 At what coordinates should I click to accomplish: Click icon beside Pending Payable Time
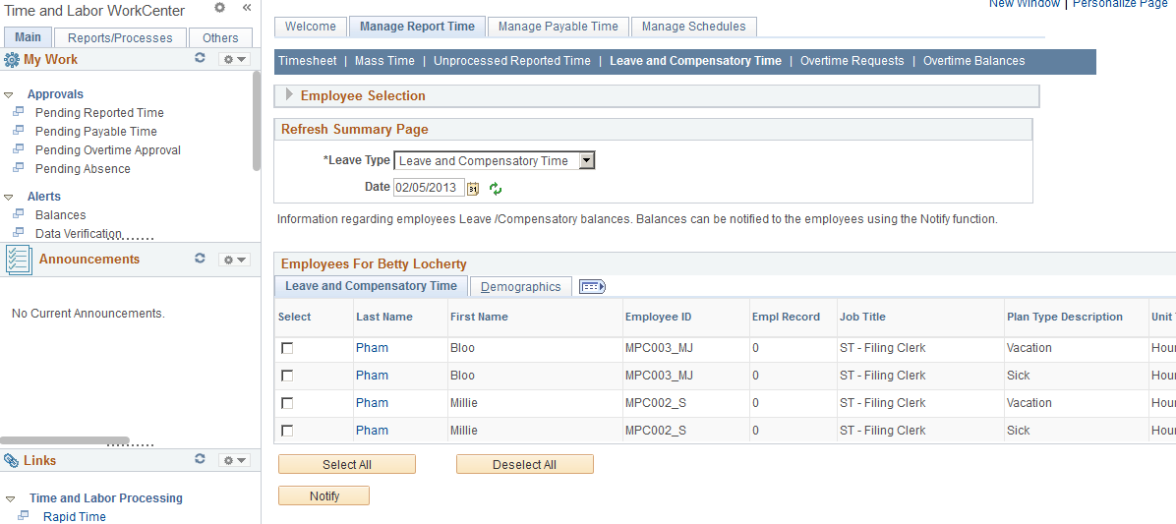tap(19, 131)
